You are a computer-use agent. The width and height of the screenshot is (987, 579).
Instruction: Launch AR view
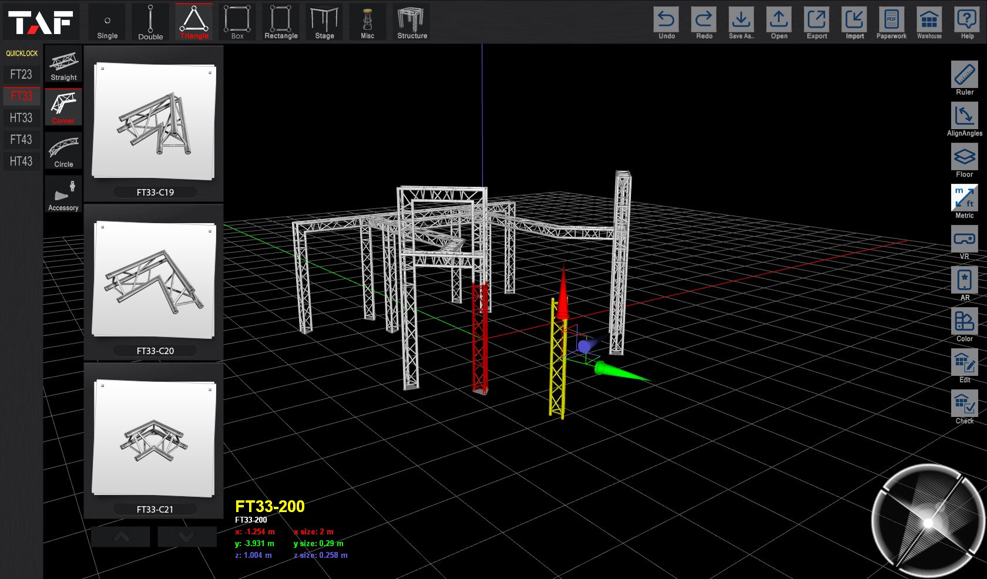point(965,284)
